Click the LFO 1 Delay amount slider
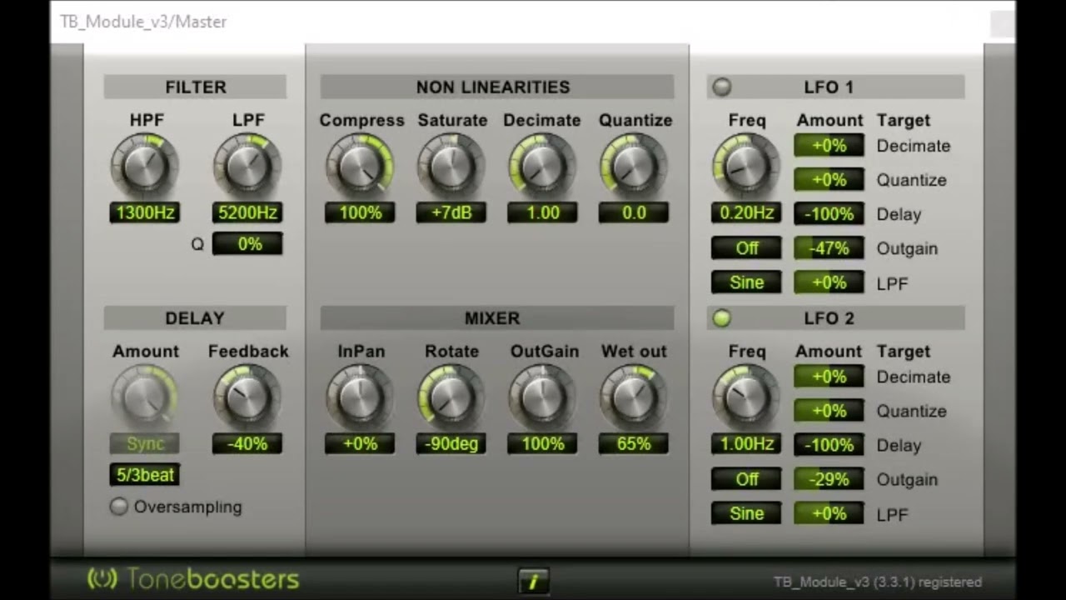Viewport: 1066px width, 600px height. click(829, 214)
